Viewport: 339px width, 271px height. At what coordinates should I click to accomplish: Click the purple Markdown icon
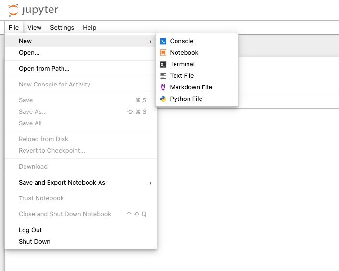click(x=163, y=87)
